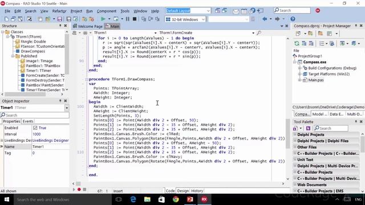Open the Project menu
Image resolution: width=365 pixels, height=205 pixels.
pyautogui.click(x=76, y=11)
